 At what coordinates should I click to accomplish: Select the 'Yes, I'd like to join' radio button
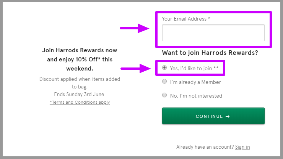164,67
